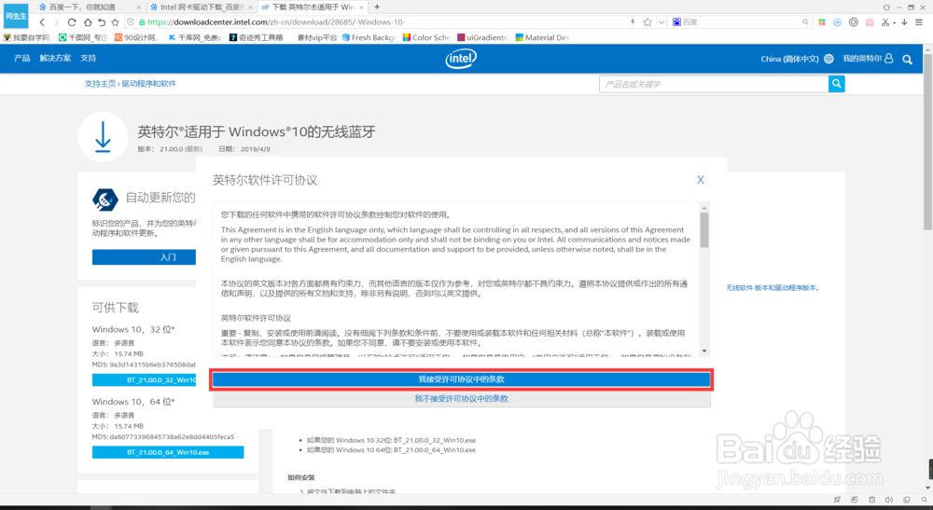Open the browser home page icon

[x=88, y=22]
